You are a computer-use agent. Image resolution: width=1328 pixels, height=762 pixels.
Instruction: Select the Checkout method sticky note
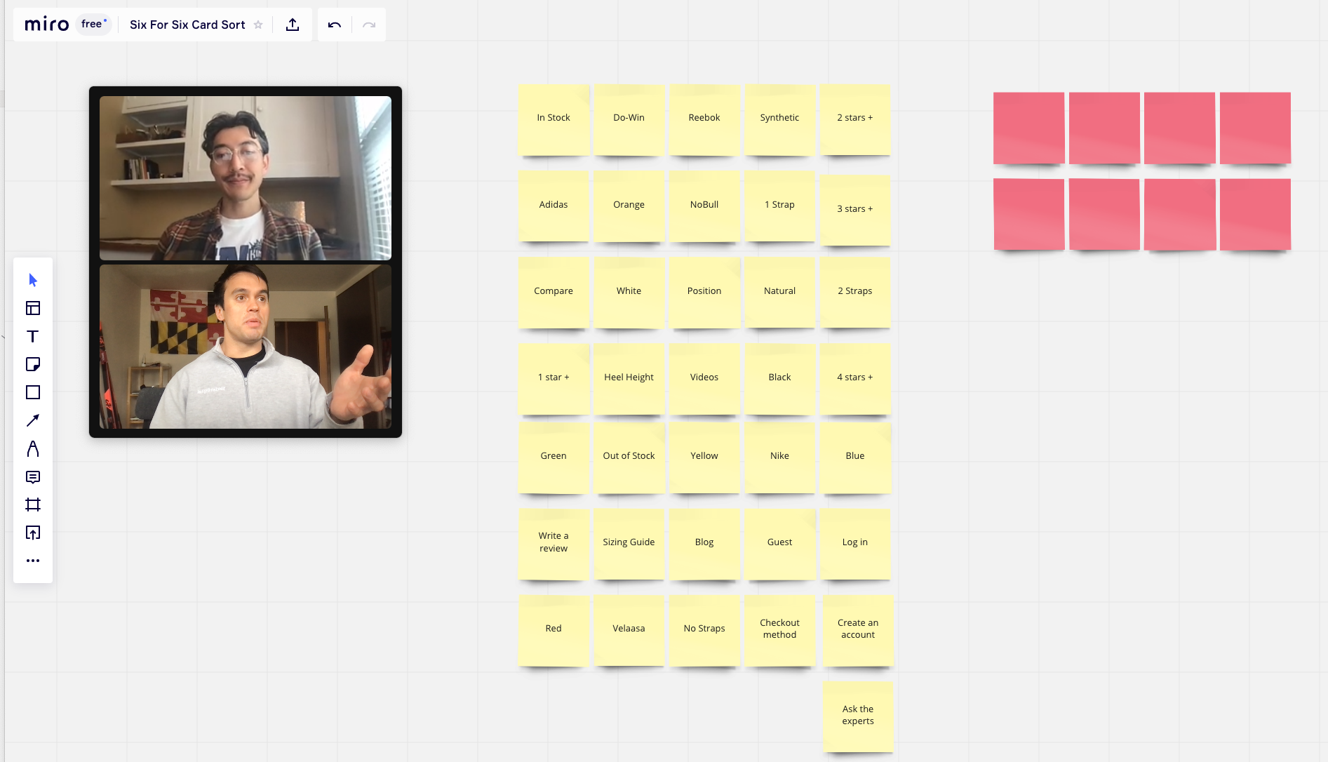(780, 630)
